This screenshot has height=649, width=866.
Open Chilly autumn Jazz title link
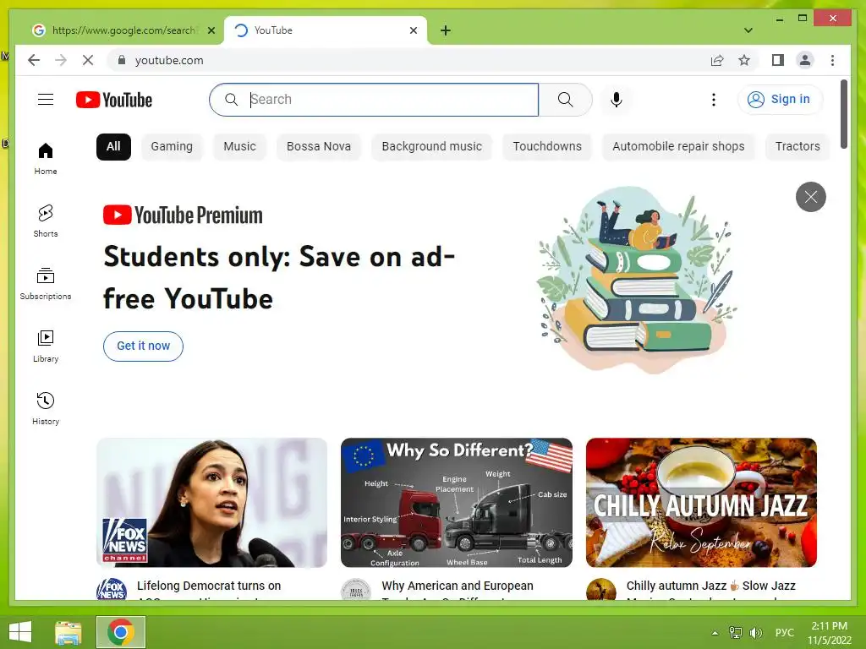point(710,589)
